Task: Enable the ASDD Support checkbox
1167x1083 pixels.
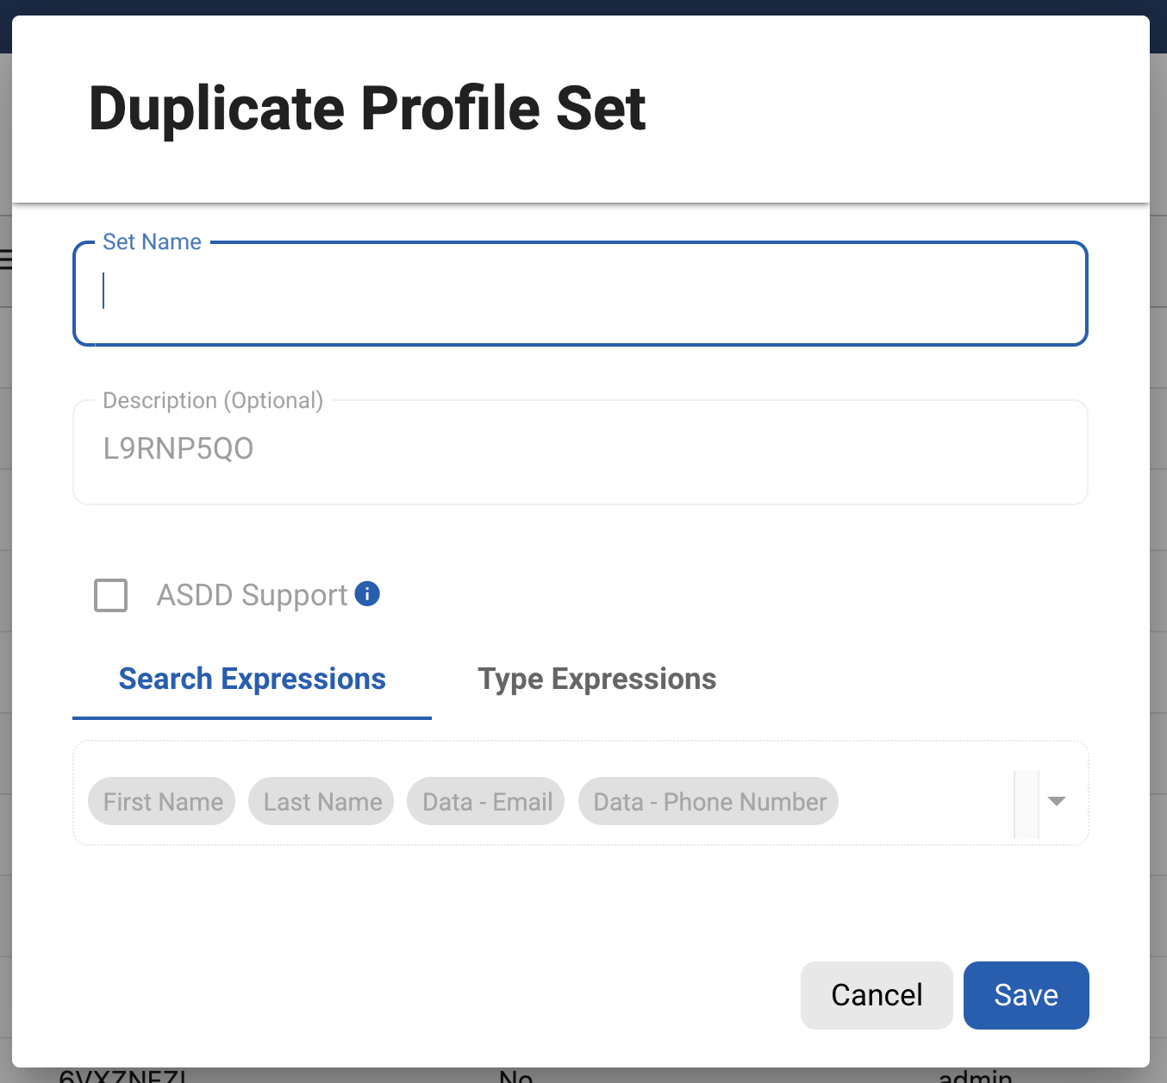Action: click(x=111, y=595)
